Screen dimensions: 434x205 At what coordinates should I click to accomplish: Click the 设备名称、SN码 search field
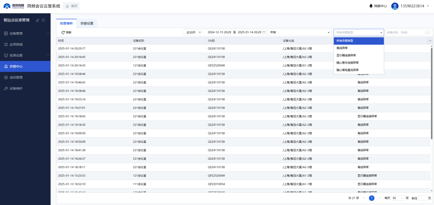click(405, 32)
